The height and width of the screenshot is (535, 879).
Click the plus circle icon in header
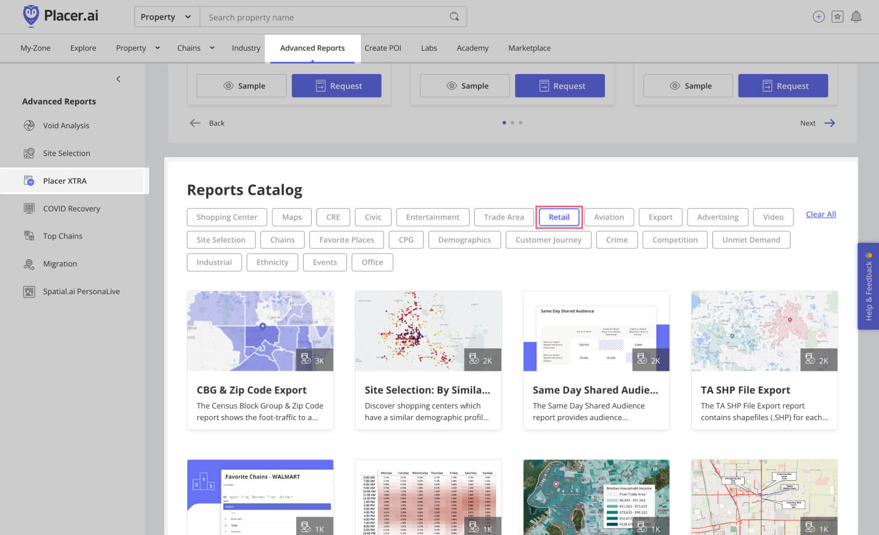(x=818, y=17)
